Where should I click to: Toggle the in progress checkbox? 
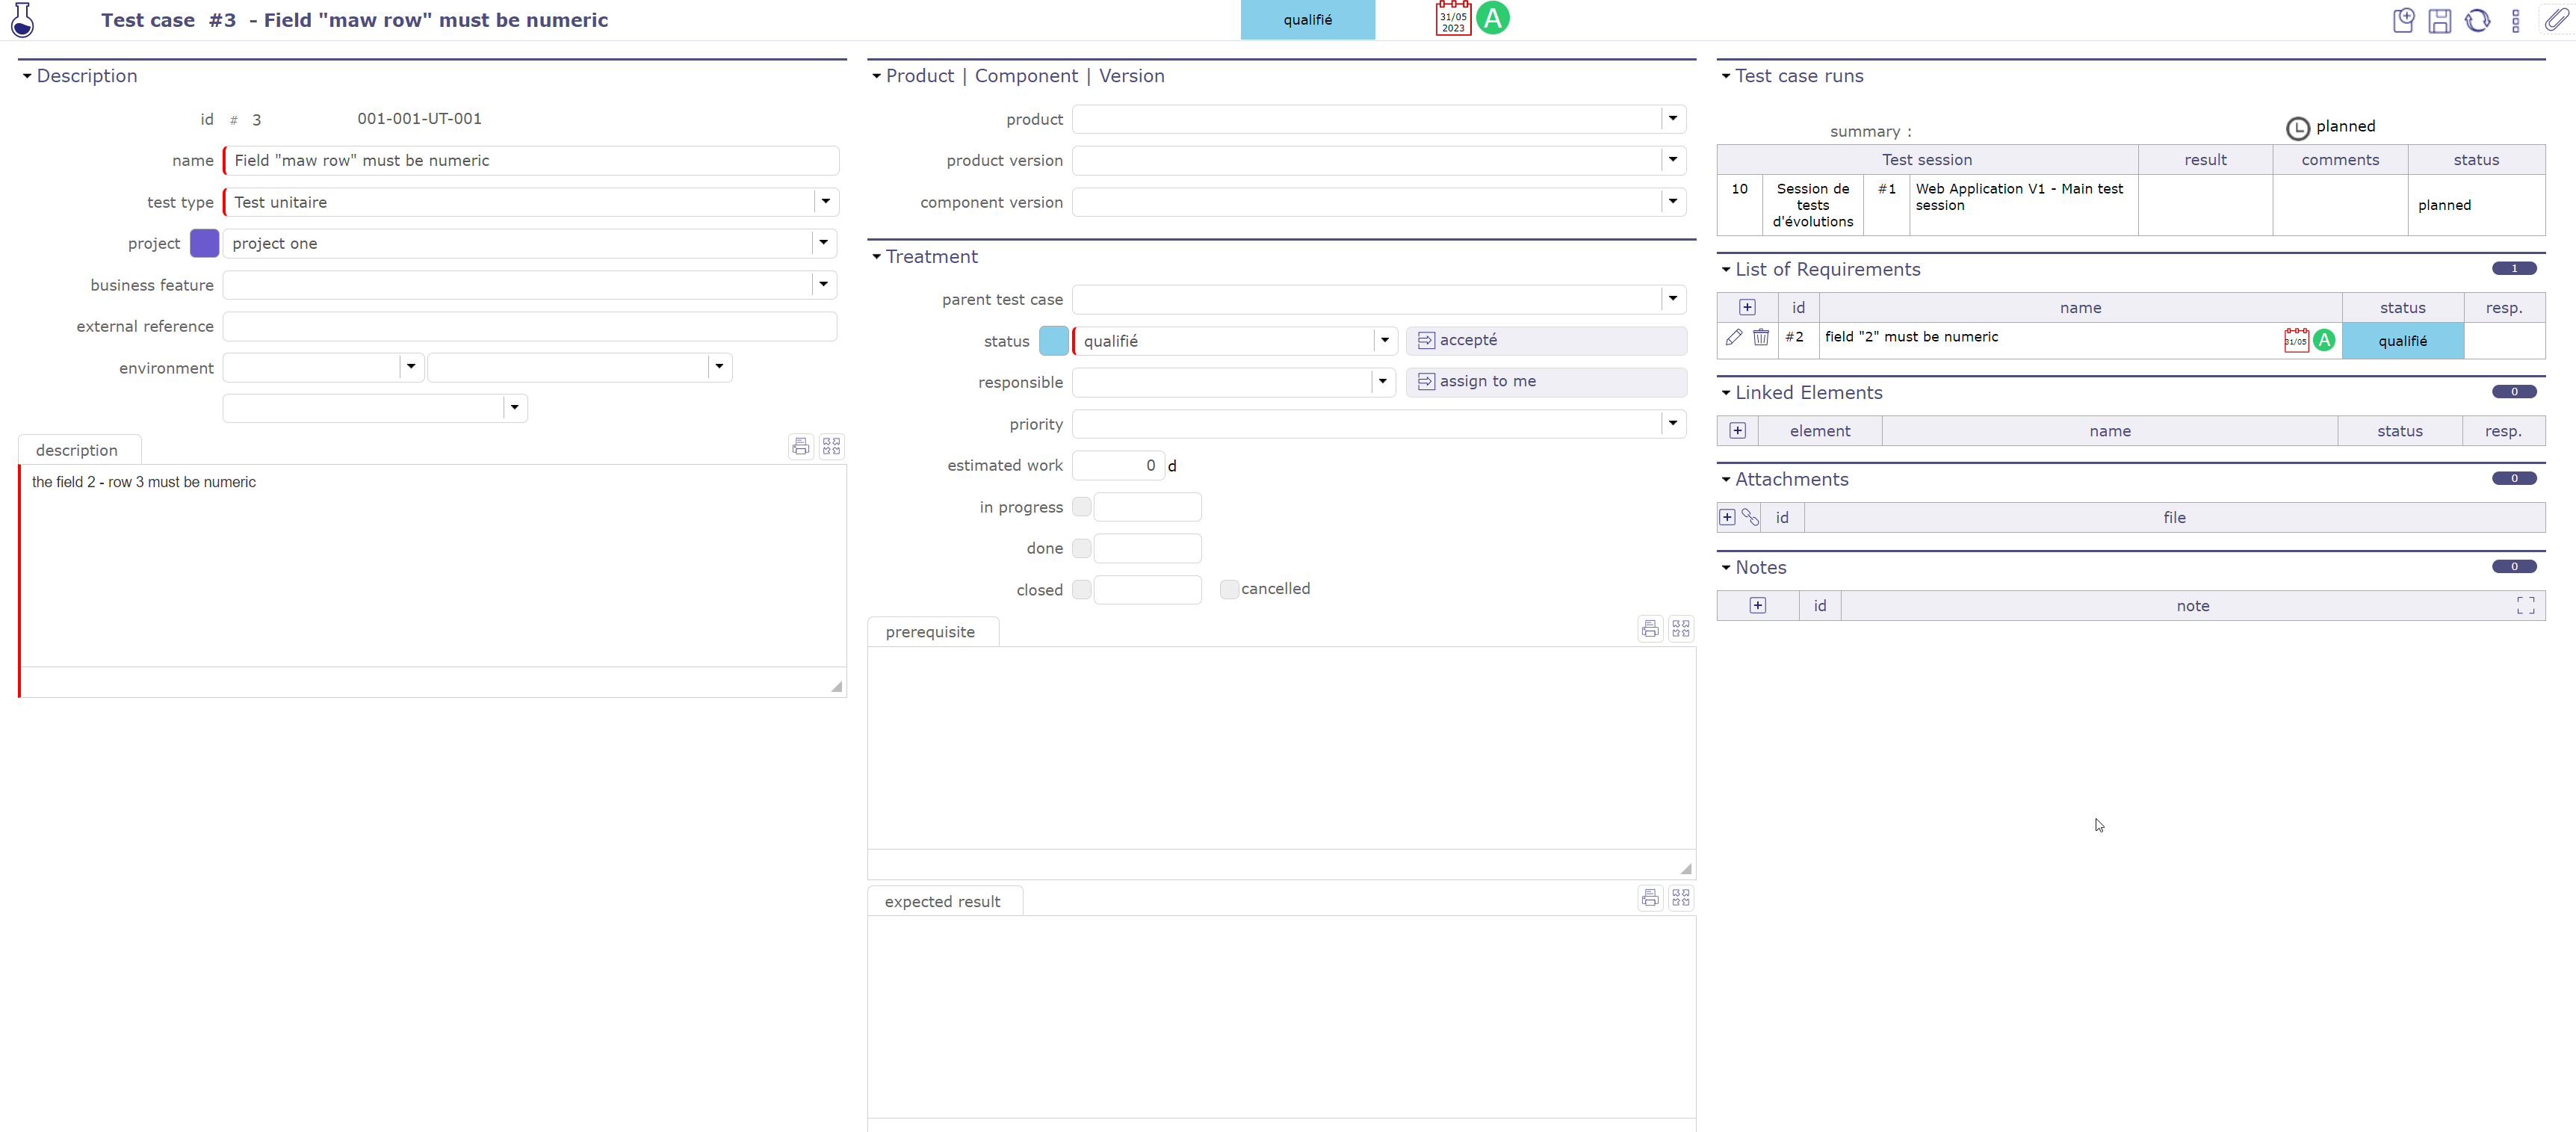point(1081,507)
